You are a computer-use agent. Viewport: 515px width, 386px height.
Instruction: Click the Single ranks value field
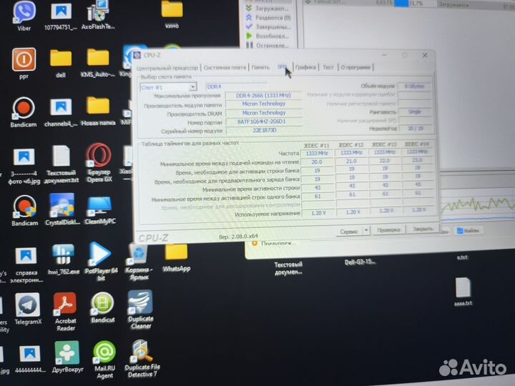pyautogui.click(x=414, y=112)
